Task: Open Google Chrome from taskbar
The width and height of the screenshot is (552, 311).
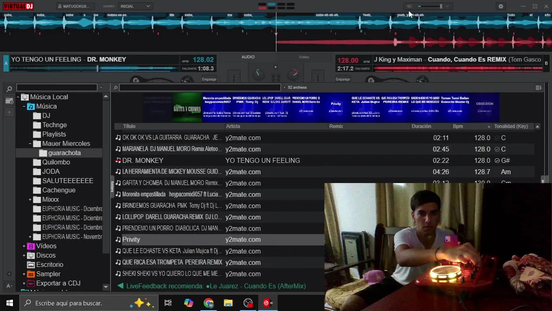Action: 209,303
